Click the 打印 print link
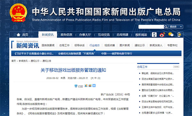192x116 pixels. (81, 86)
